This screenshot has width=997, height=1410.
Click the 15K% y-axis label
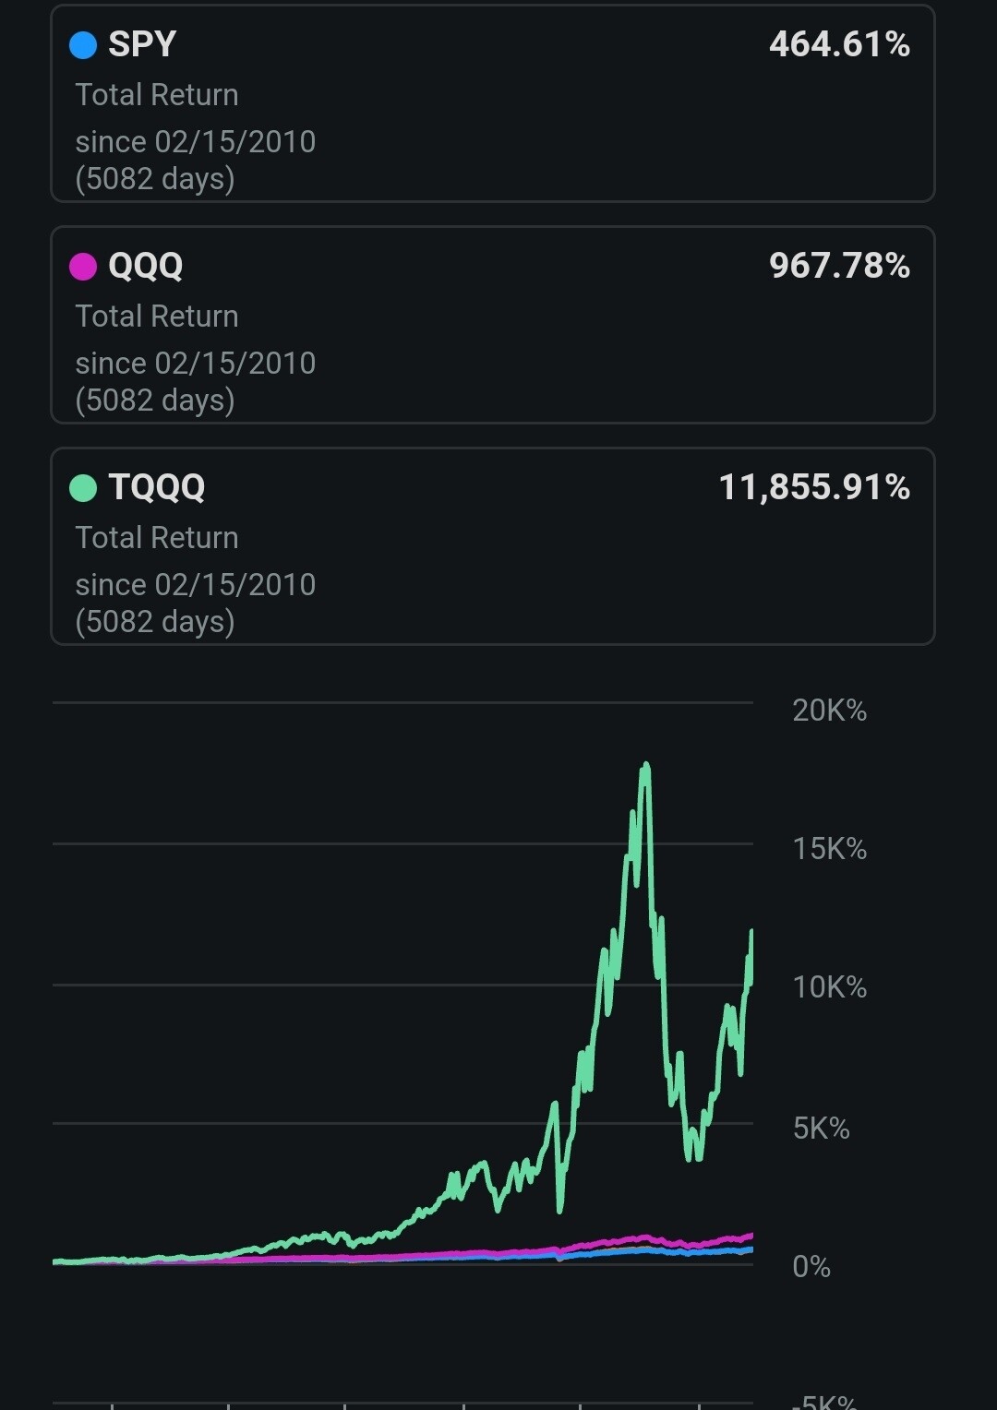click(829, 849)
